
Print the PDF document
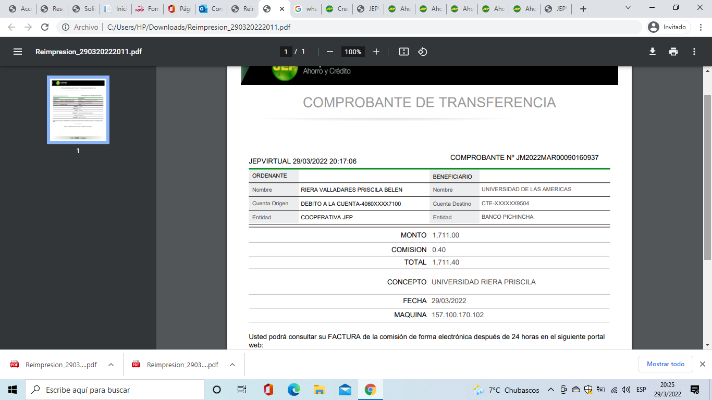click(673, 52)
